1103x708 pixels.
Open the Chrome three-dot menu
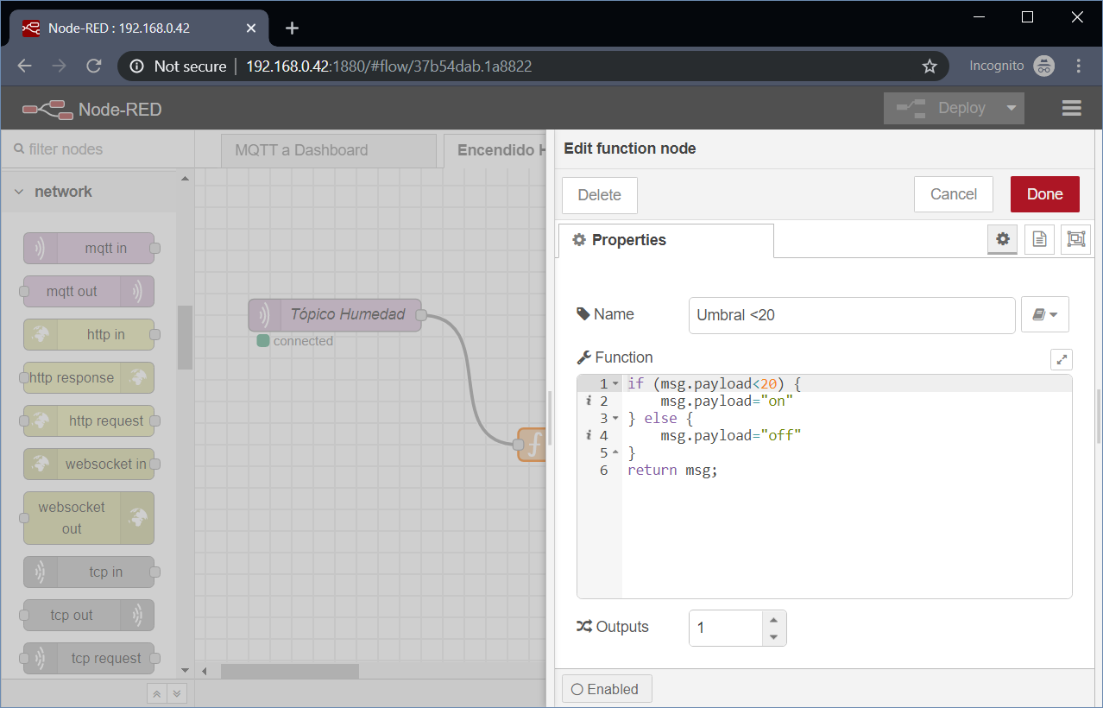click(1079, 66)
